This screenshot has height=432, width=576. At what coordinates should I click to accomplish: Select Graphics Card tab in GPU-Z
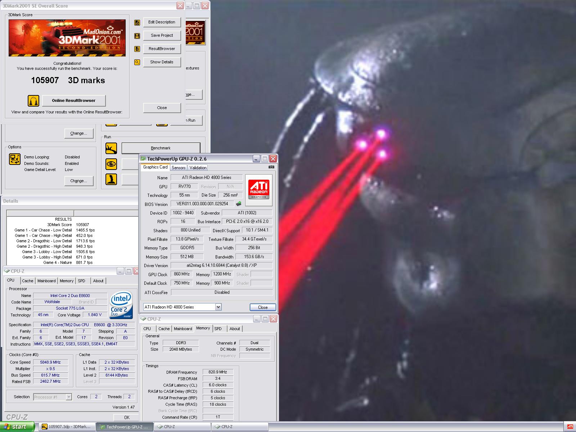tap(156, 167)
